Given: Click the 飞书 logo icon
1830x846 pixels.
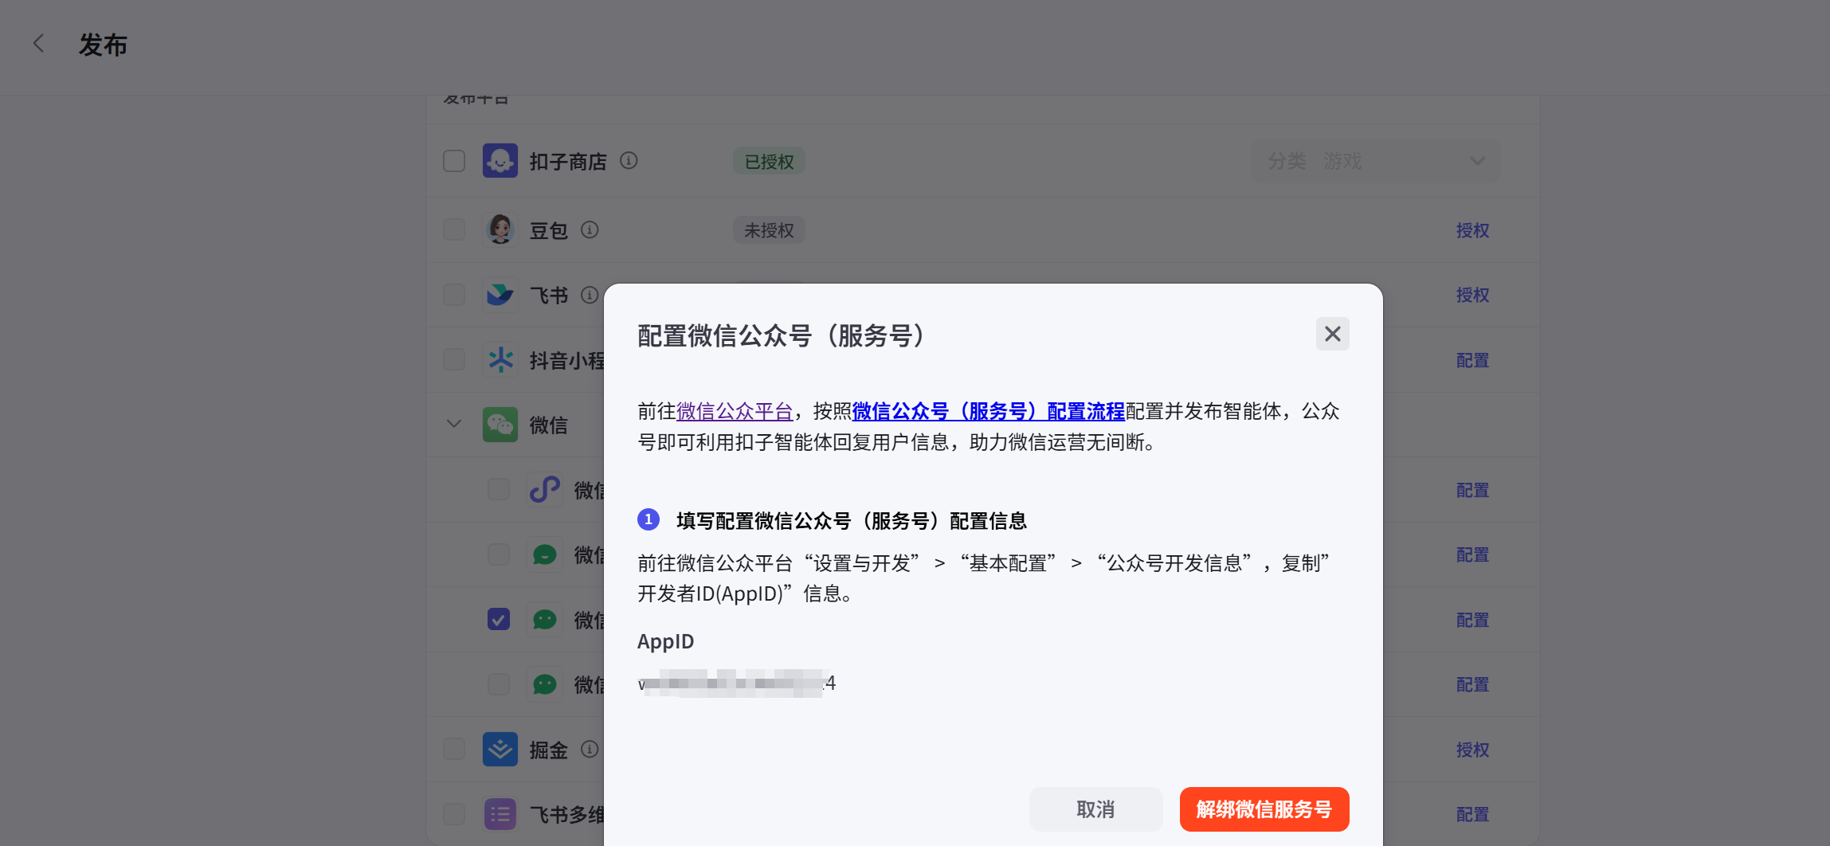Looking at the screenshot, I should (500, 295).
